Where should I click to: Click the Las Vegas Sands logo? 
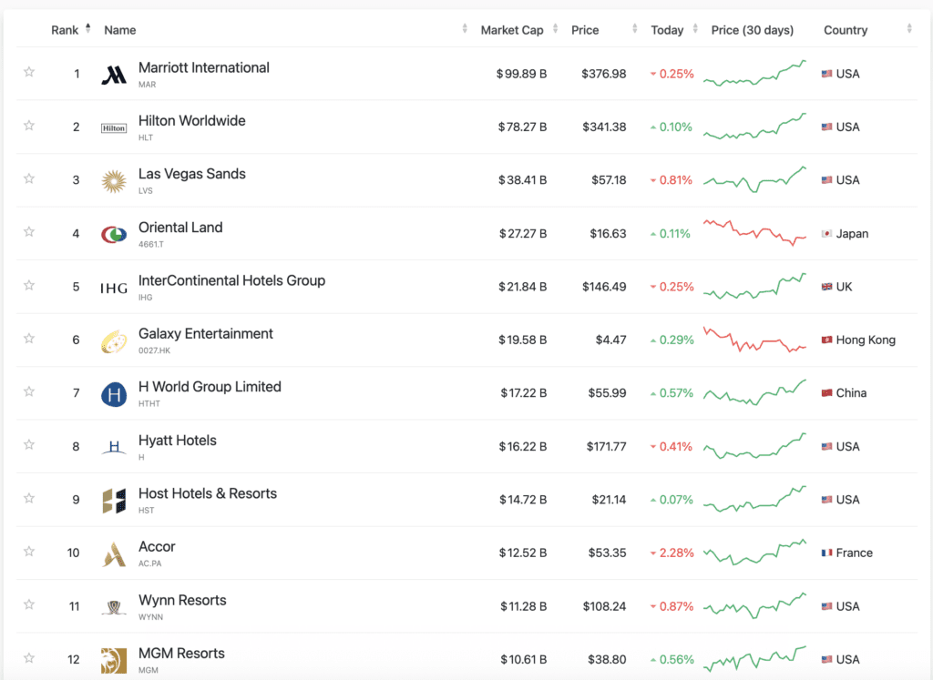click(x=114, y=181)
